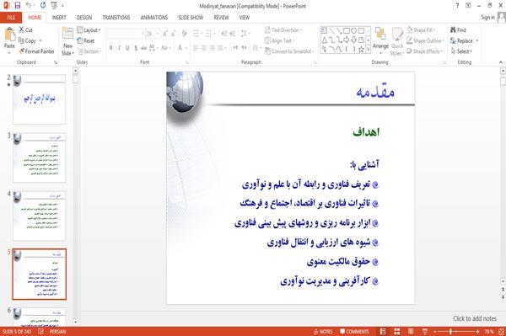Switch to the DESIGN tab

point(84,18)
